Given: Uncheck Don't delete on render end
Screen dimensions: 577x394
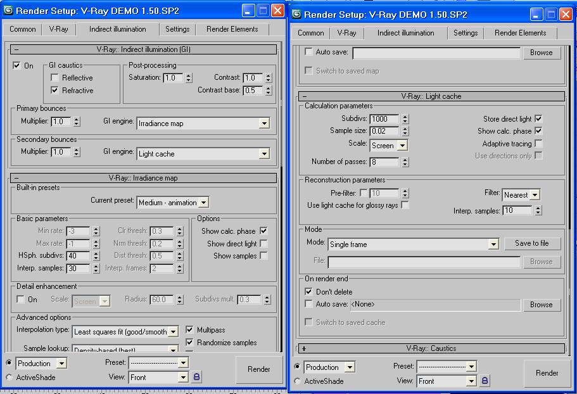Looking at the screenshot, I should [x=308, y=291].
